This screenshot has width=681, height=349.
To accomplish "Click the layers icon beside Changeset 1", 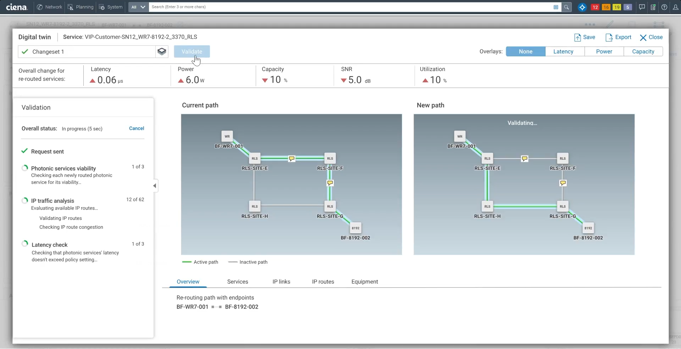I will pyautogui.click(x=162, y=52).
